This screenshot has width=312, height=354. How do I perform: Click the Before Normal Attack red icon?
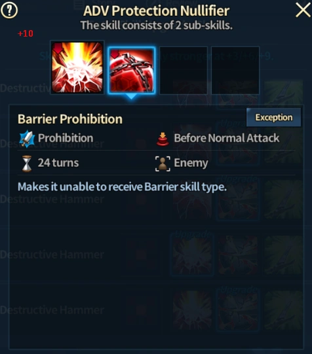pos(163,139)
